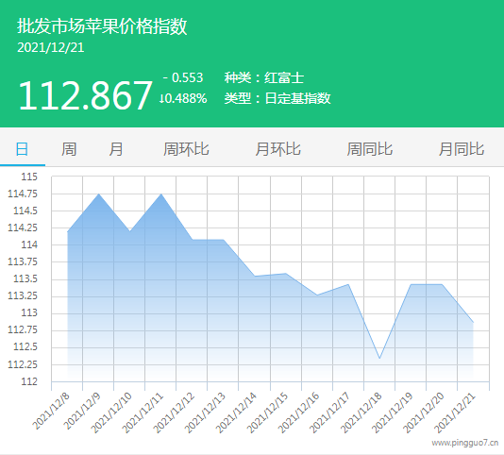This screenshot has width=504, height=455.
Task: Open the 周同比 tab
Action: (370, 149)
